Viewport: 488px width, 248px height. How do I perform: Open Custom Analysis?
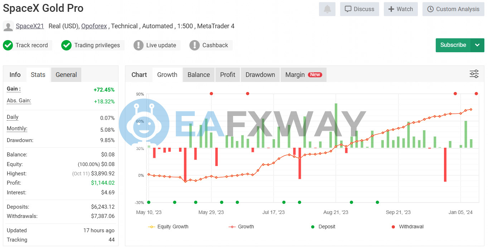coord(453,9)
